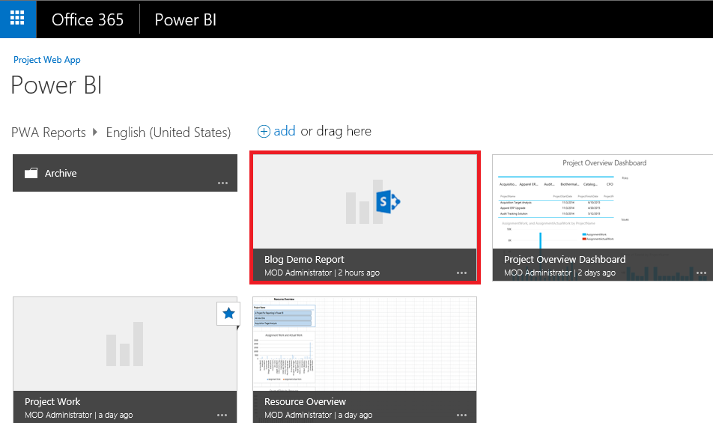Screen dimensions: 713x423
Task: Open the Archive tile ellipsis menu
Action: 222,183
